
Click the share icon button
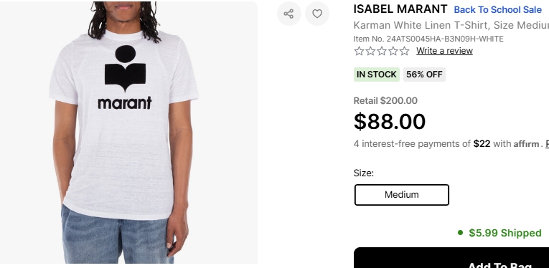(x=289, y=14)
